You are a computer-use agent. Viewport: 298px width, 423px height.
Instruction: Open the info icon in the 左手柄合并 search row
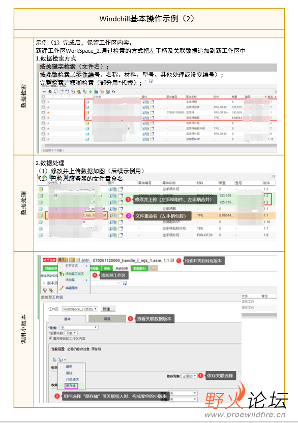click(144, 107)
